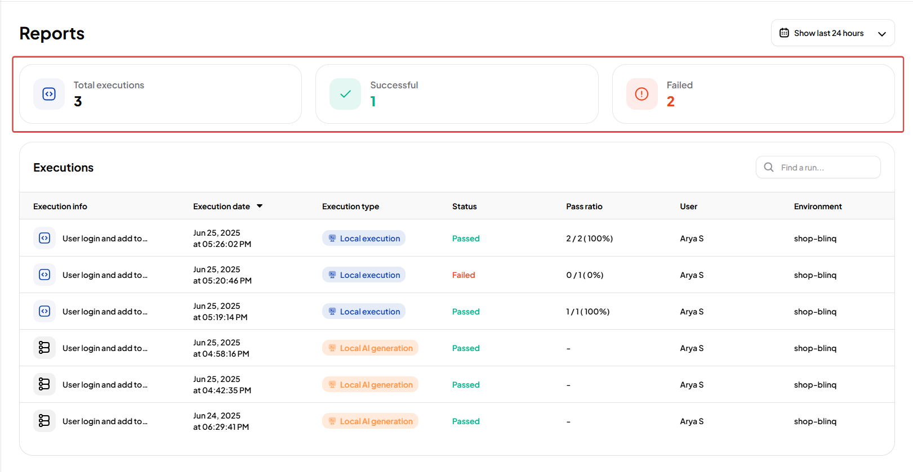Click the execution icon for the 05:19:14 PM run
The image size is (913, 472).
point(44,311)
